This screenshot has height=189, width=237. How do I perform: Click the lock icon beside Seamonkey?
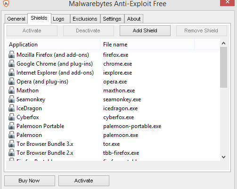click(11, 99)
